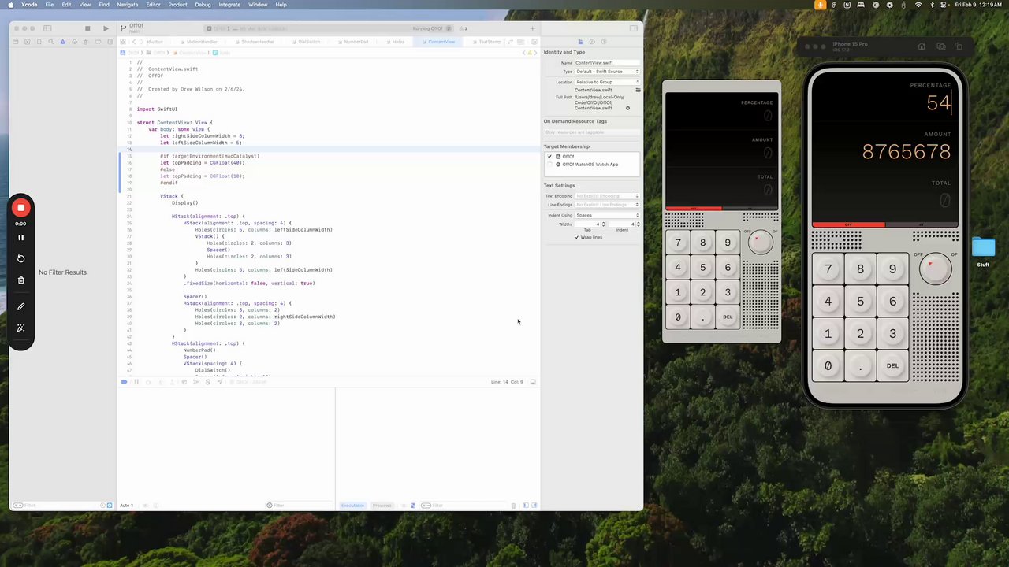This screenshot has width=1009, height=567.
Task: Open Xcode menu in menu bar
Action: click(28, 5)
